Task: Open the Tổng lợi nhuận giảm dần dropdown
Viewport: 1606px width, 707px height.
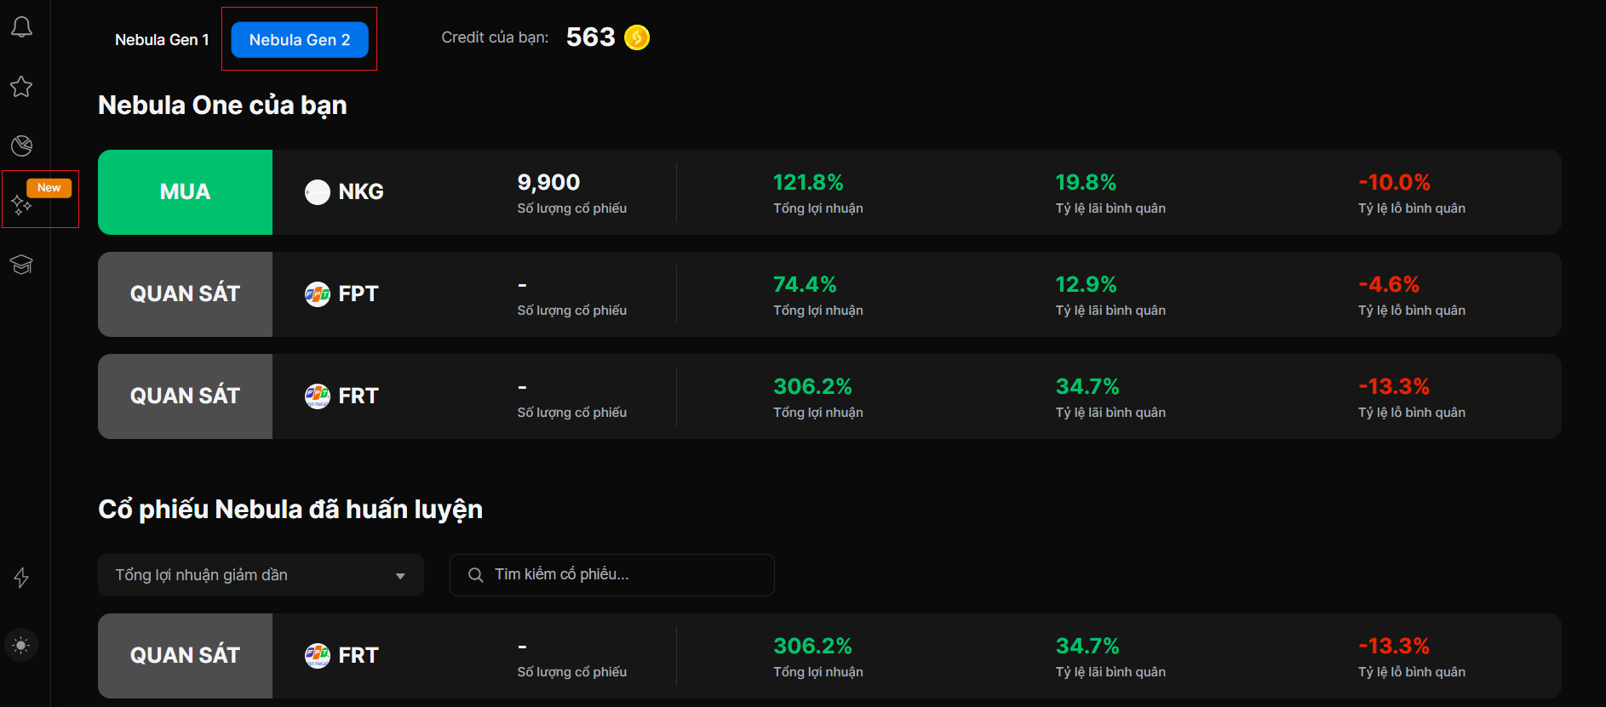Action: coord(261,575)
